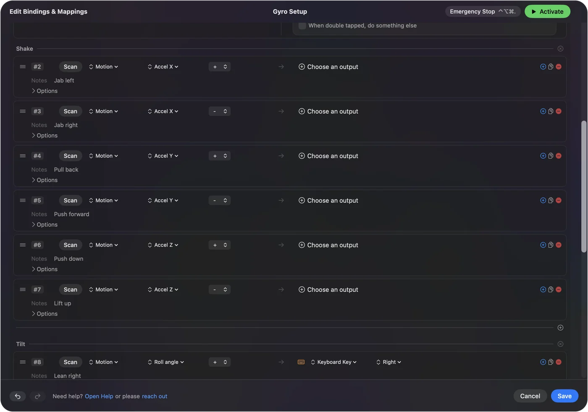Choose an output for rule #4
The image size is (588, 412).
click(328, 156)
